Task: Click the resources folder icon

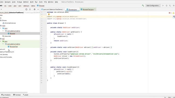Action: point(3,36)
